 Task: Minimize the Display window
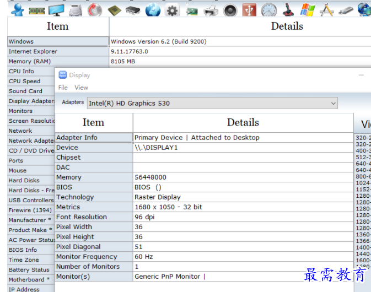tap(361, 75)
